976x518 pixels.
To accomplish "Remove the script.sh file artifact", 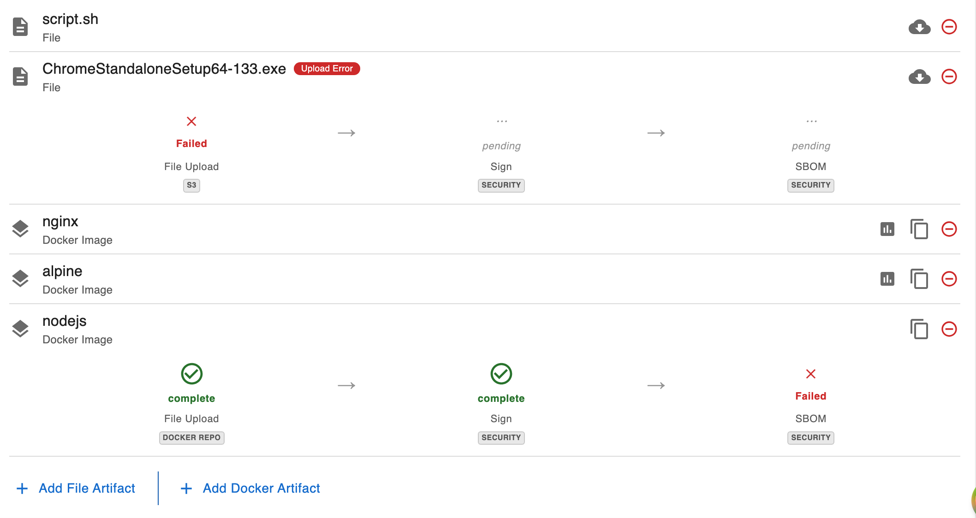I will [x=949, y=27].
